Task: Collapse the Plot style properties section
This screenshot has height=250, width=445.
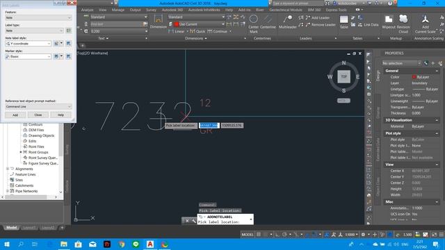Action: click(437, 133)
